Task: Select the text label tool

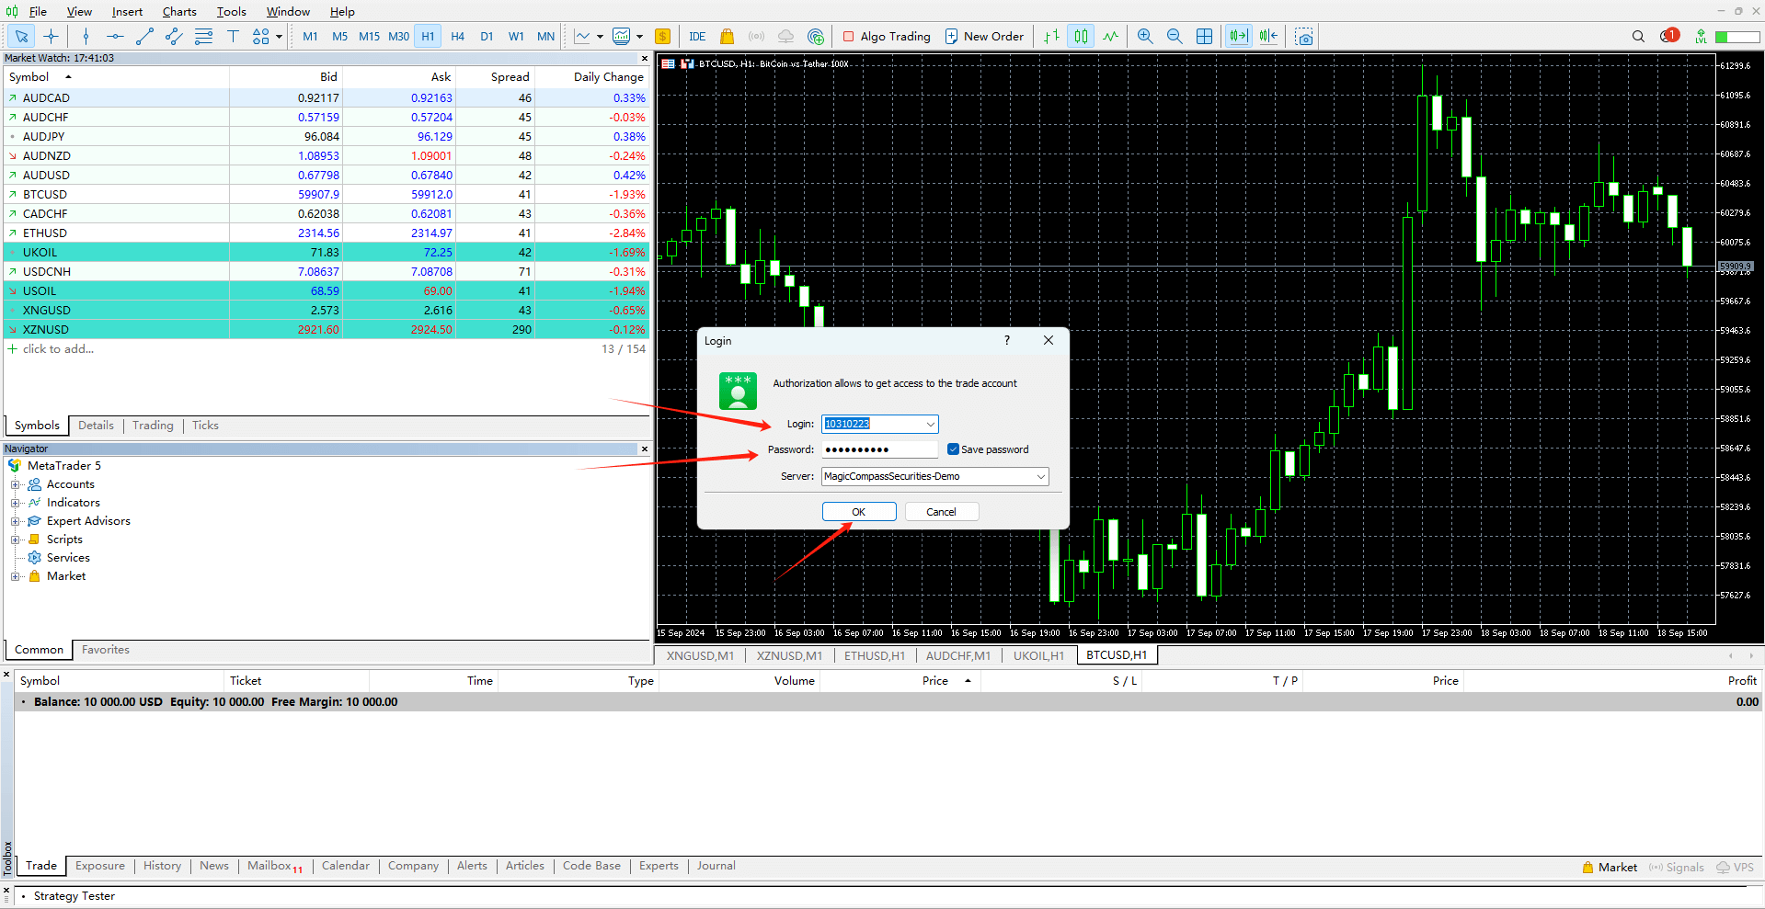Action: (x=233, y=37)
